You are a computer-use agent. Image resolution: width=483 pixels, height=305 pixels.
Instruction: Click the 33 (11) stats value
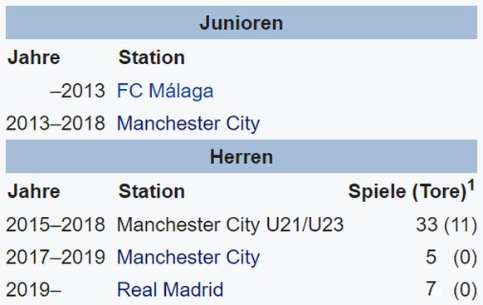pos(446,224)
